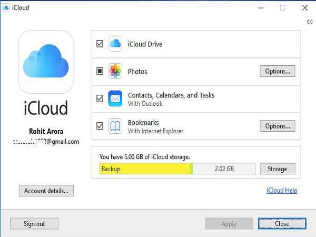Uncheck the Bookmarks checkbox
The image size is (316, 237).
[x=100, y=126]
